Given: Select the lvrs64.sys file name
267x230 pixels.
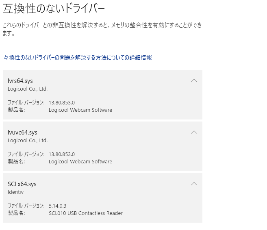Looking at the screenshot, I should pyautogui.click(x=20, y=81).
